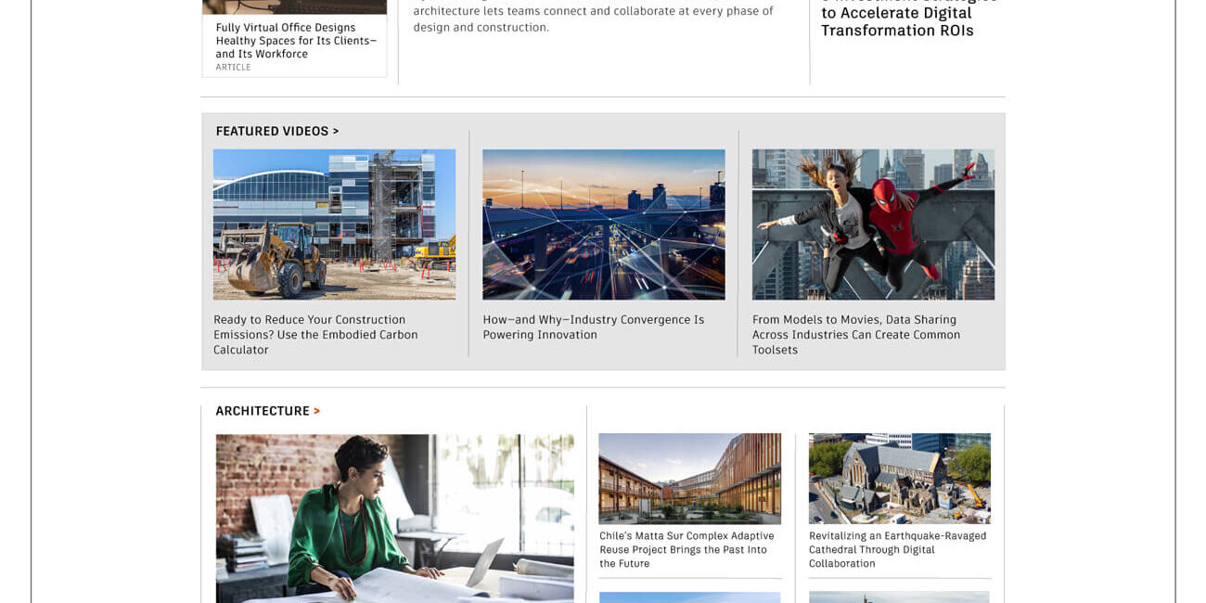Click the Architecture section heading

[x=263, y=411]
